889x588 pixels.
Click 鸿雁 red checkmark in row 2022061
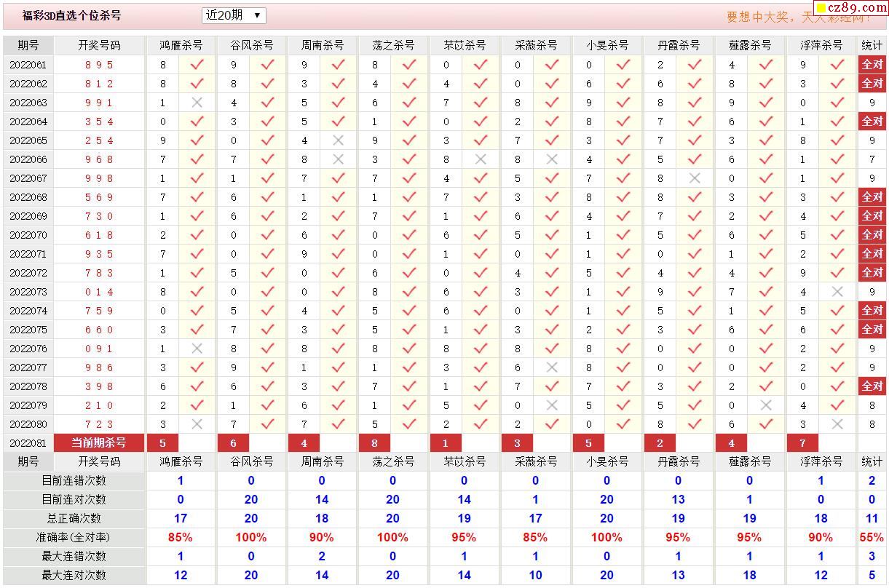[x=197, y=65]
